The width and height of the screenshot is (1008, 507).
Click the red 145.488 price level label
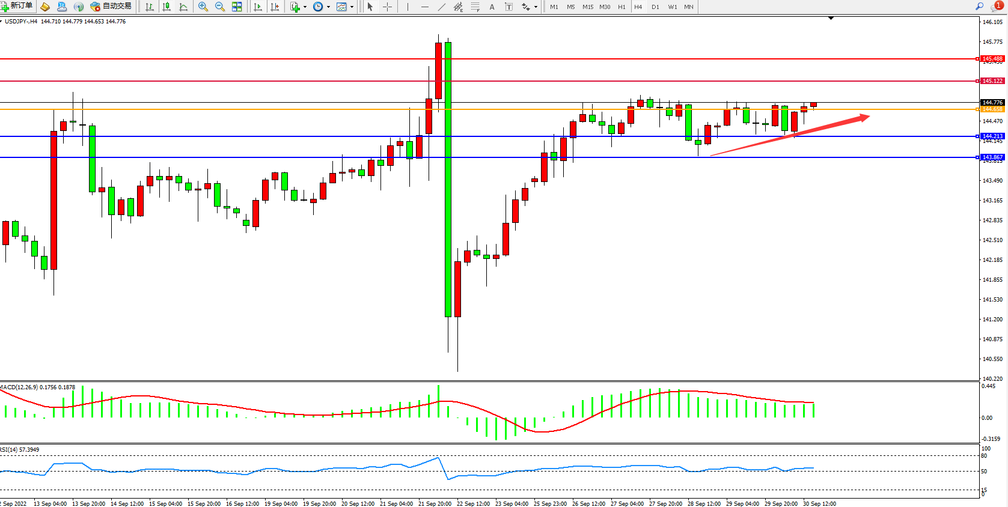pyautogui.click(x=992, y=59)
